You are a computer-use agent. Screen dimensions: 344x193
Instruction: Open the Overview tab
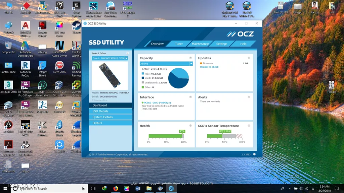pos(157,44)
